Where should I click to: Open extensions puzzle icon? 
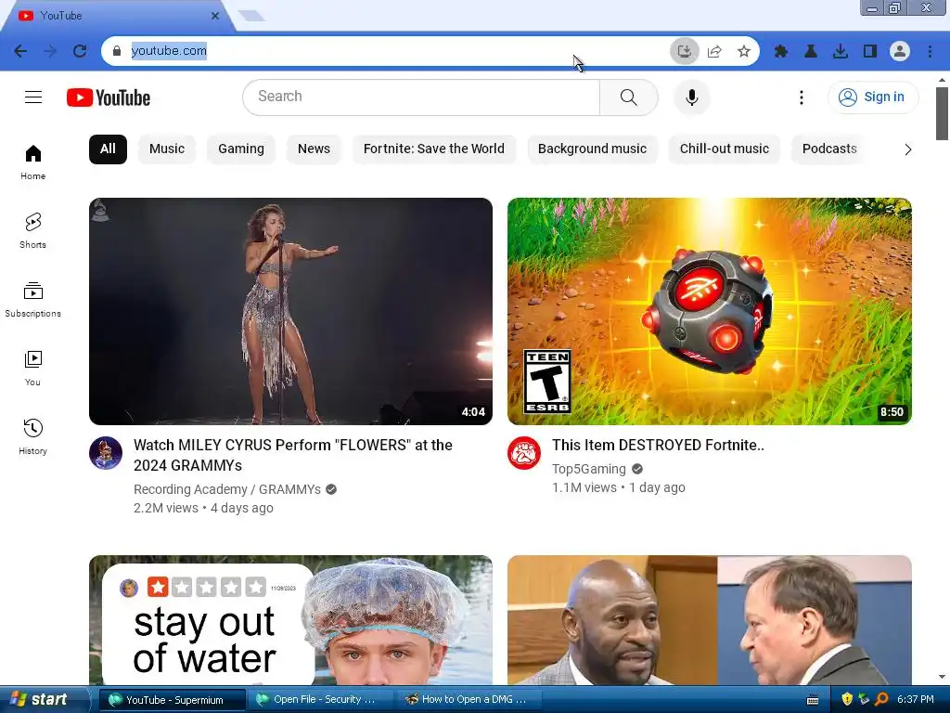click(781, 51)
